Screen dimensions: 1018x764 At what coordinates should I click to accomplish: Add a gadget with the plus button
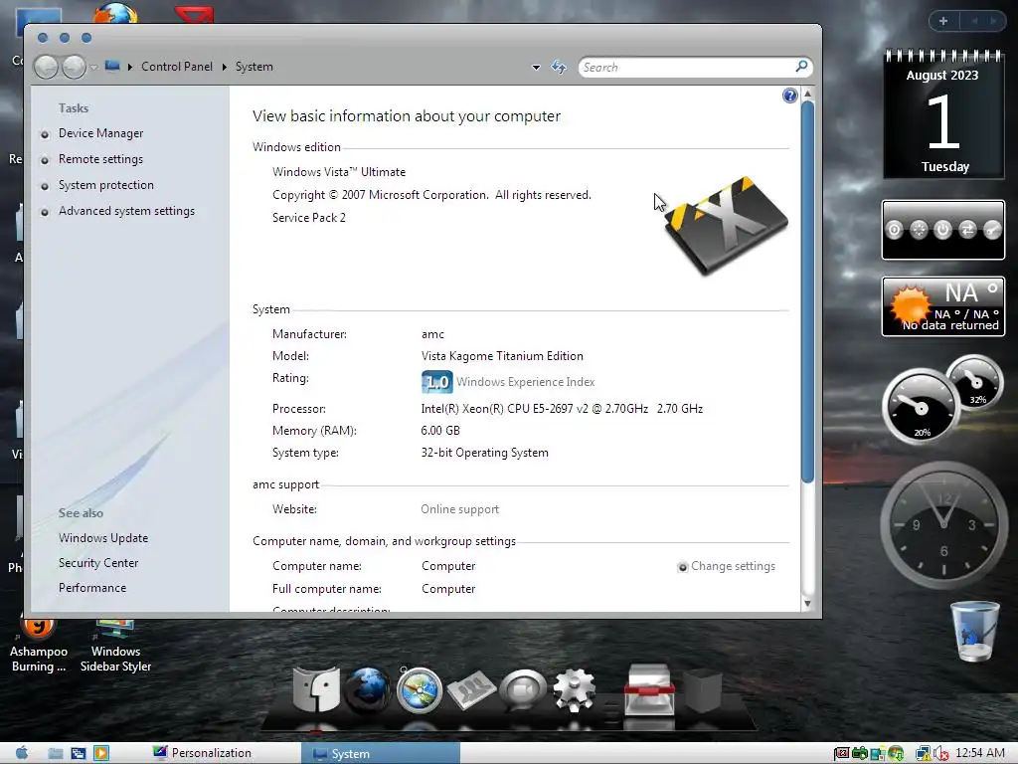[x=943, y=21]
